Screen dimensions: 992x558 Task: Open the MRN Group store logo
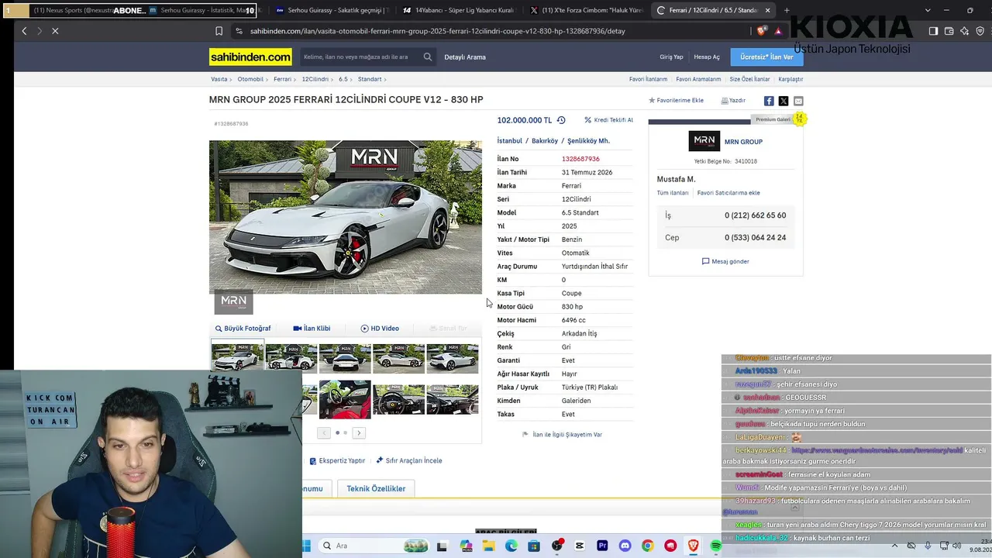pyautogui.click(x=704, y=141)
